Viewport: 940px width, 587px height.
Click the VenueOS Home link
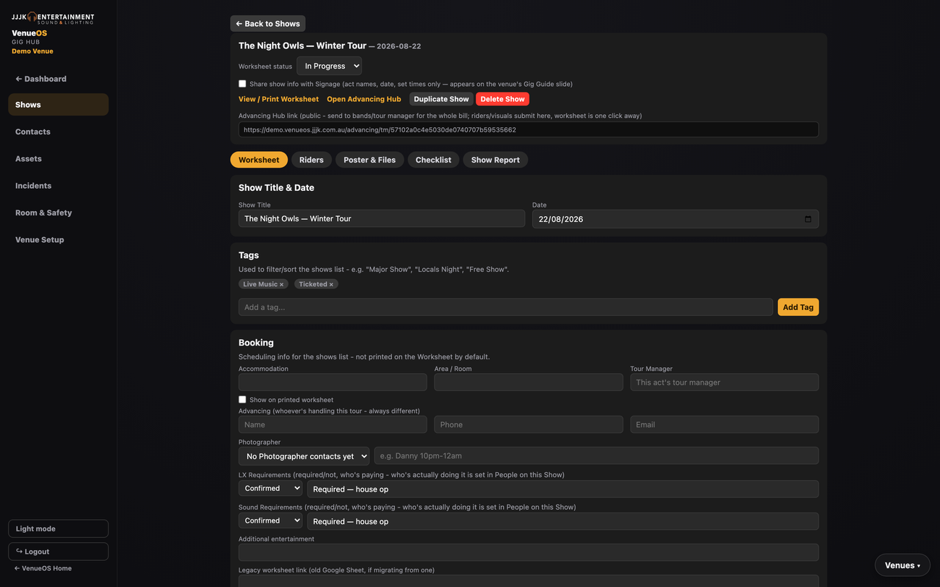pyautogui.click(x=43, y=568)
